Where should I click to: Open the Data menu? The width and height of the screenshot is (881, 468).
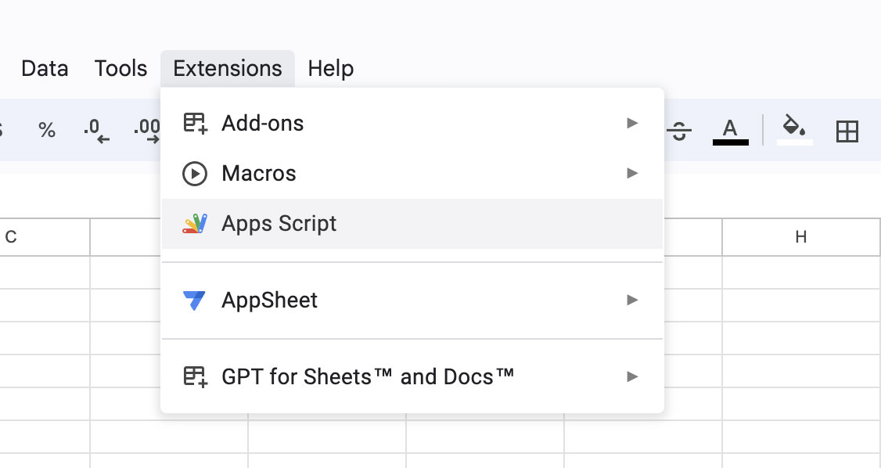(45, 69)
